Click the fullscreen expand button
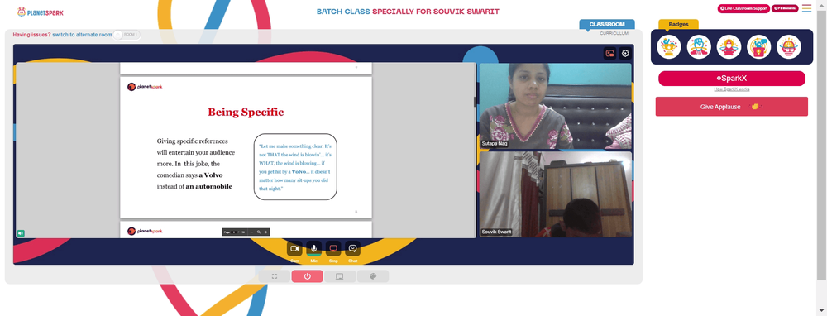 click(x=275, y=276)
